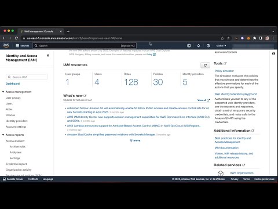The width and height of the screenshot is (278, 209).
Task: Open the notifications bell
Action: pyautogui.click(x=199, y=46)
